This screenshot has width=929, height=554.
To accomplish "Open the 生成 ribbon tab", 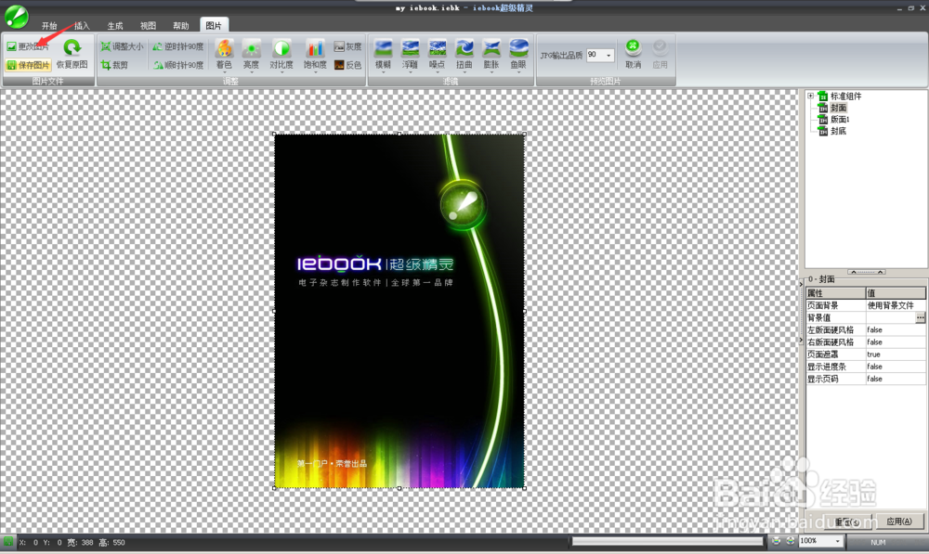I will pos(115,25).
